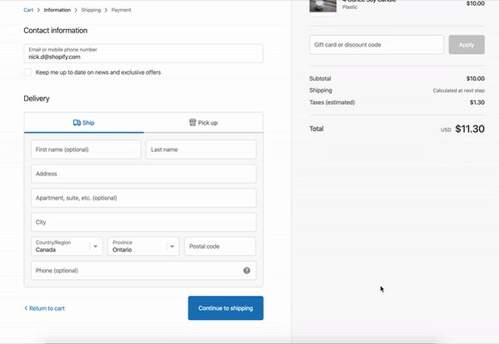Open the Country/Region dropdown

pyautogui.click(x=67, y=246)
